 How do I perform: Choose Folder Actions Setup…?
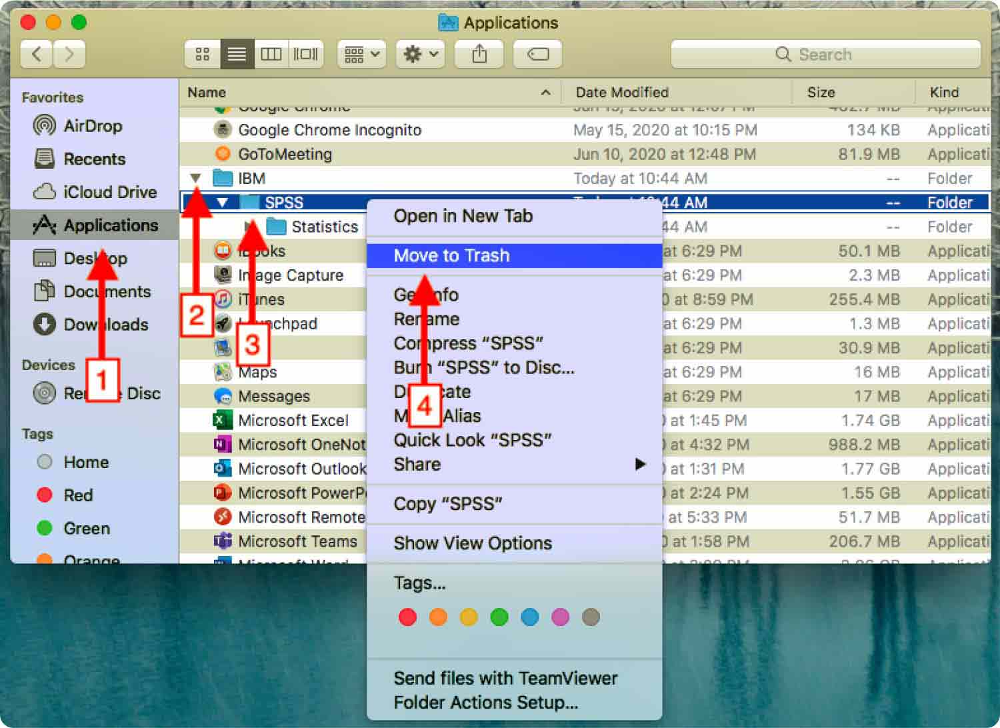[514, 703]
